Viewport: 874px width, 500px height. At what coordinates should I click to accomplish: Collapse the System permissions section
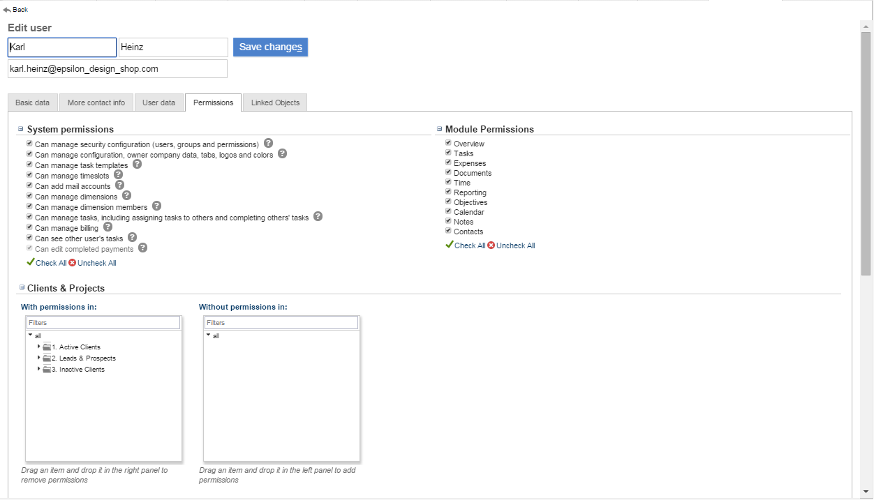click(x=21, y=129)
